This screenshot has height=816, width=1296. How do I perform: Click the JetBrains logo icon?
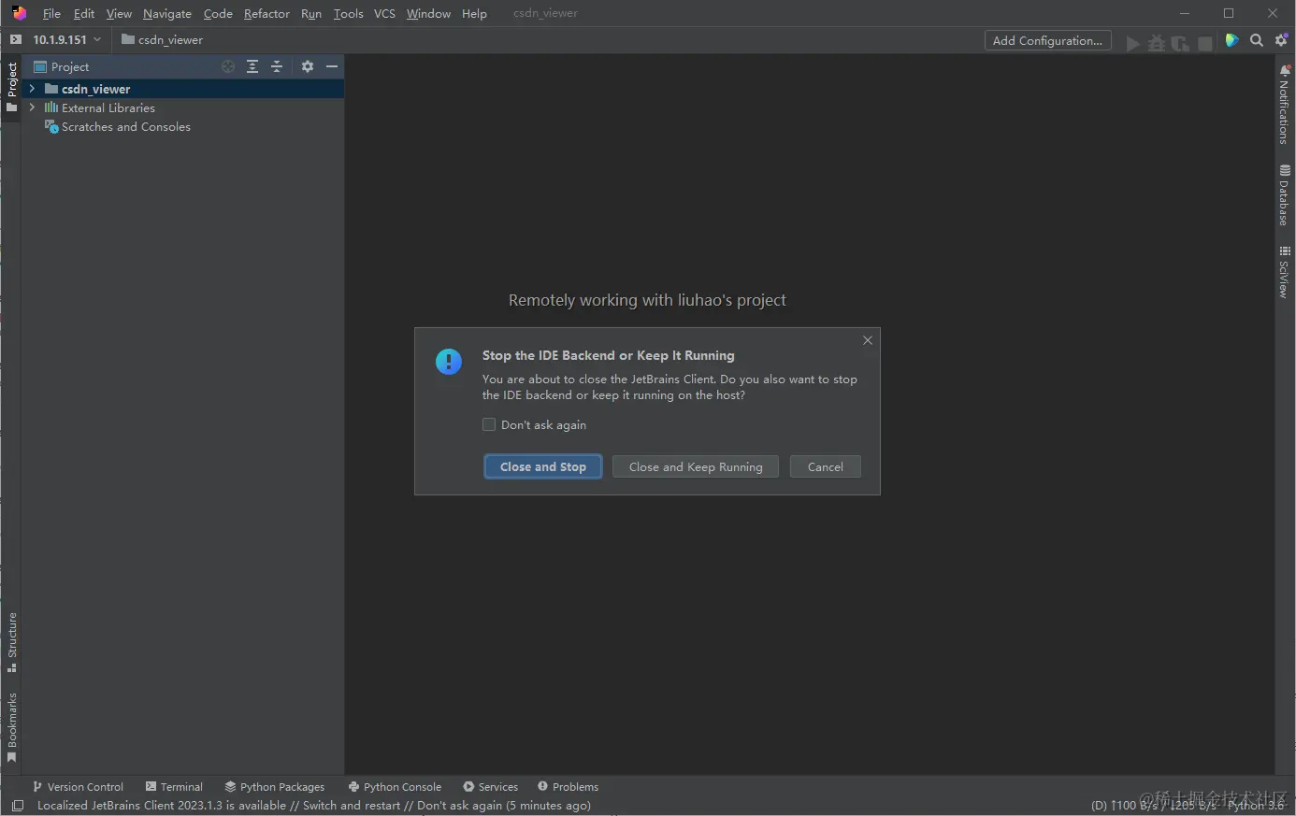point(19,13)
